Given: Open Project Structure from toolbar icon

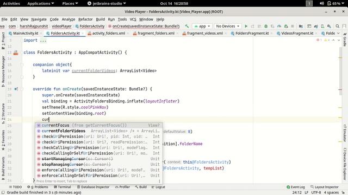Looking at the screenshot, I should tap(301, 26).
